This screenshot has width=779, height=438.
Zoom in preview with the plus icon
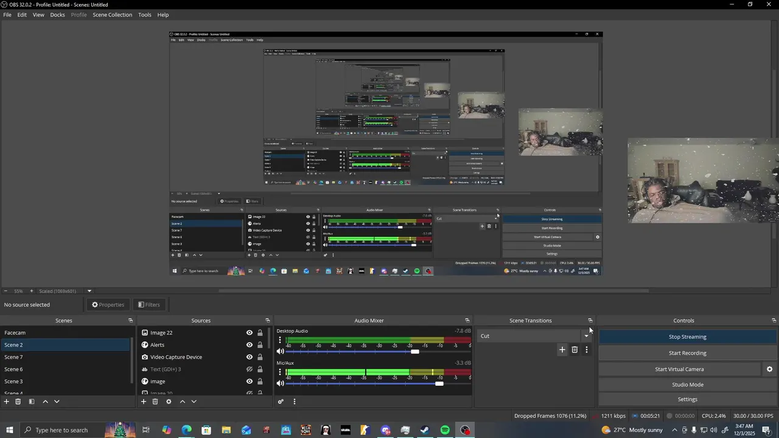point(32,291)
